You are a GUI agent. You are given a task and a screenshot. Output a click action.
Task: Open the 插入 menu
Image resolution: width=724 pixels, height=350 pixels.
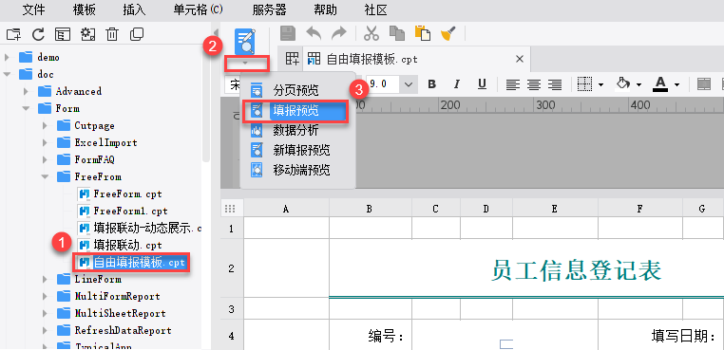tap(134, 9)
